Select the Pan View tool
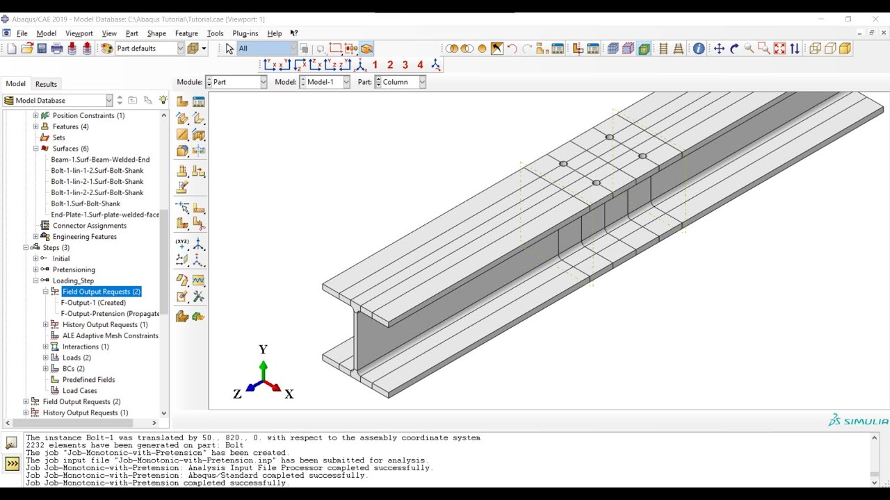Screen dimensions: 890x500 (x=719, y=49)
